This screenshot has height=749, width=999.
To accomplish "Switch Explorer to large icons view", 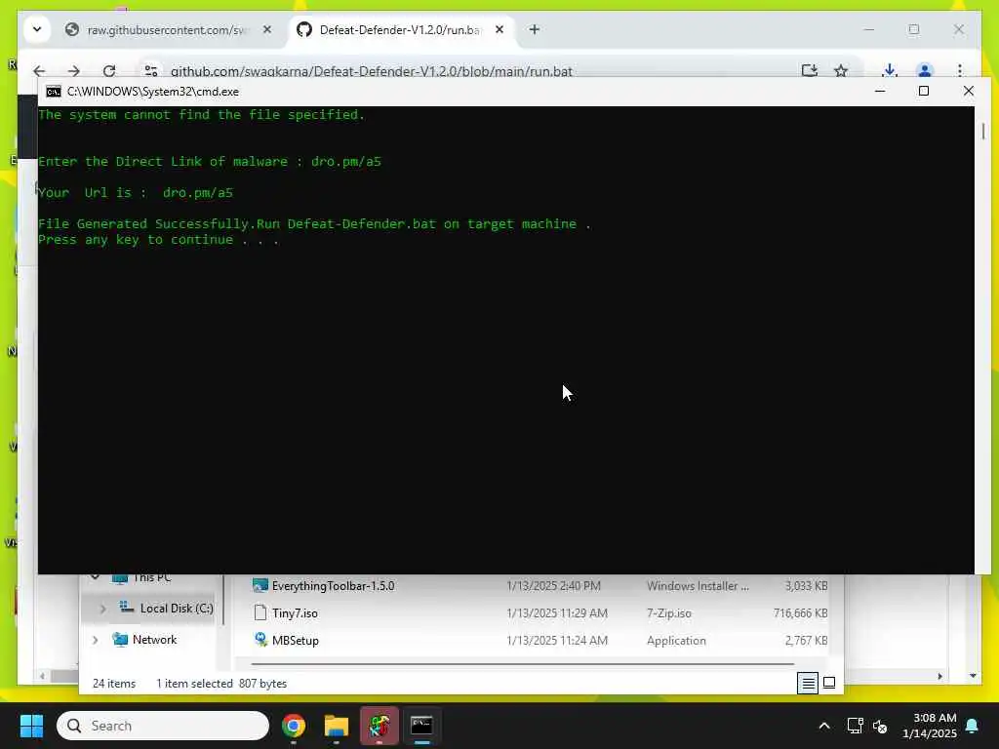I will [x=829, y=684].
